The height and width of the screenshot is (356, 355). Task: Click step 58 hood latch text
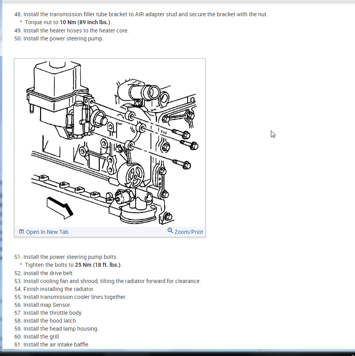tap(46, 321)
